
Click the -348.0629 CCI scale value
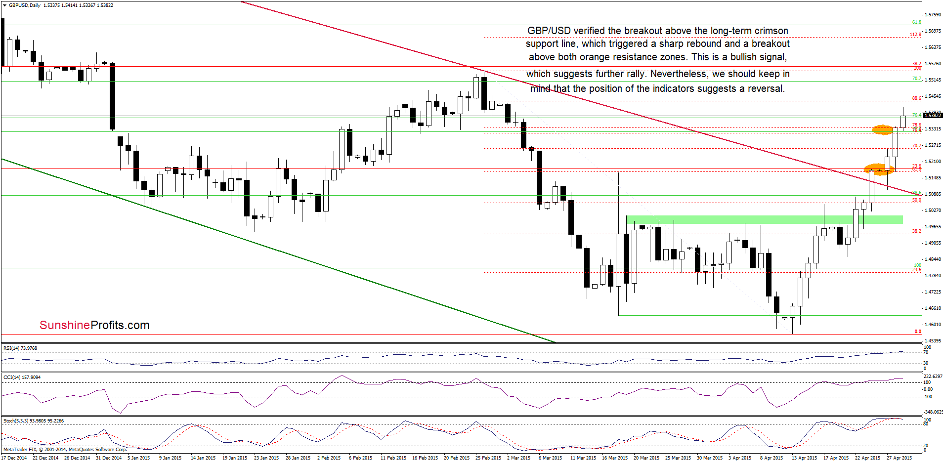(x=933, y=412)
